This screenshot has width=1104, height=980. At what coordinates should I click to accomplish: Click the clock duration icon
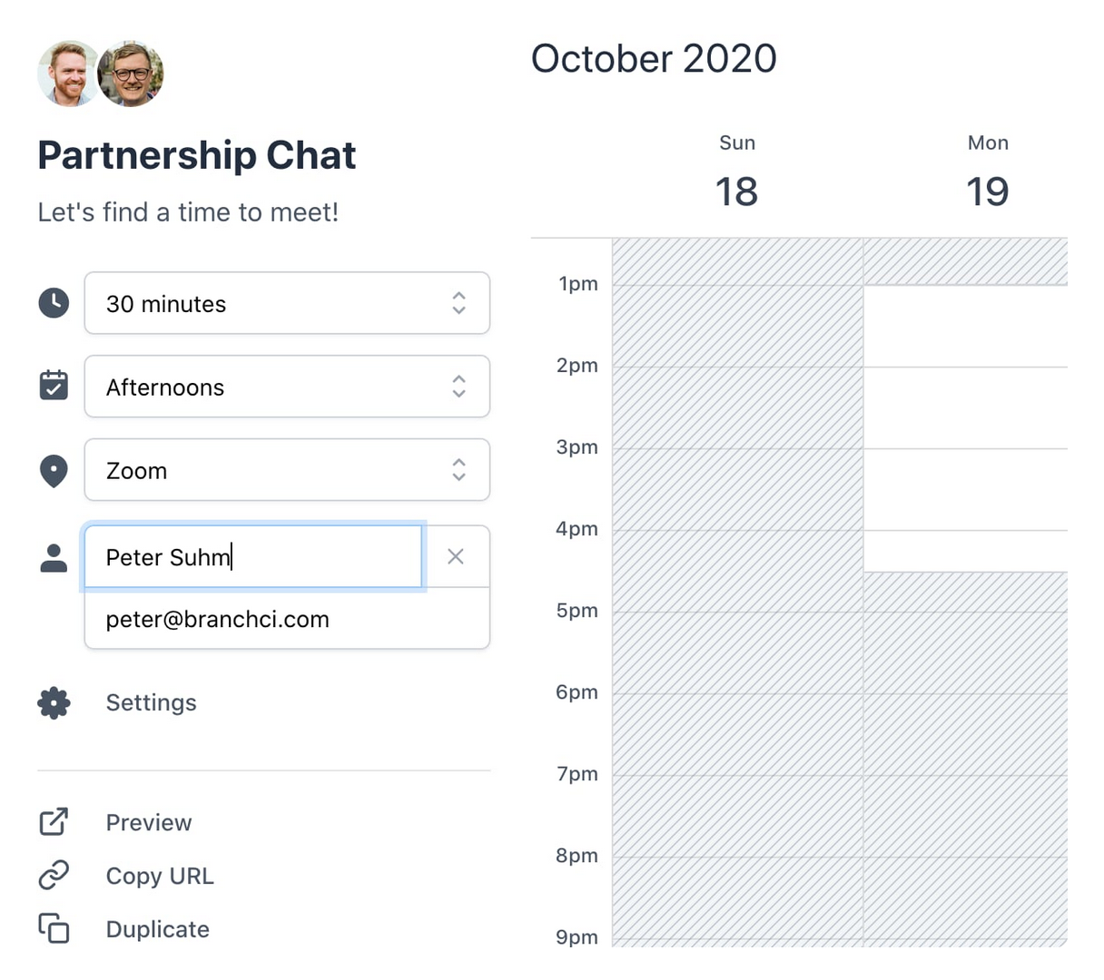[x=54, y=303]
